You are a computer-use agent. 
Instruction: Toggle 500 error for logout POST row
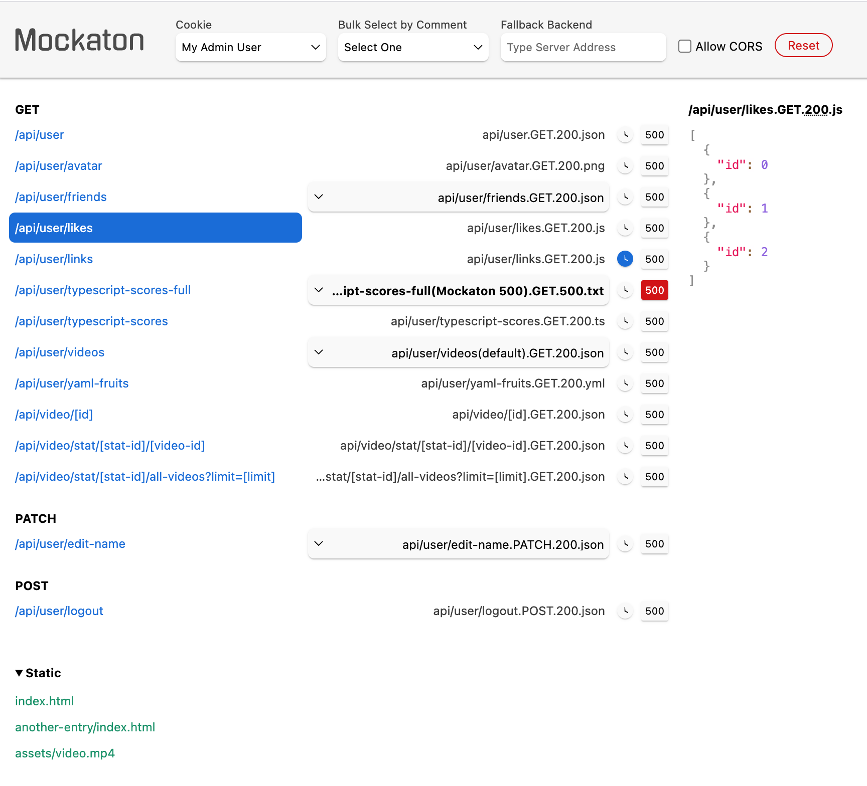click(655, 611)
